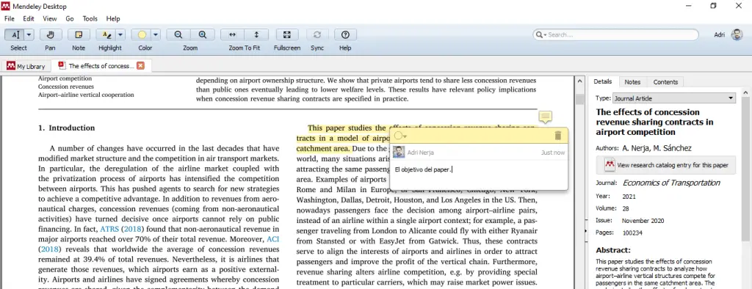Click Adri Nerja avatar in note
The image size is (752, 289).
[399, 152]
